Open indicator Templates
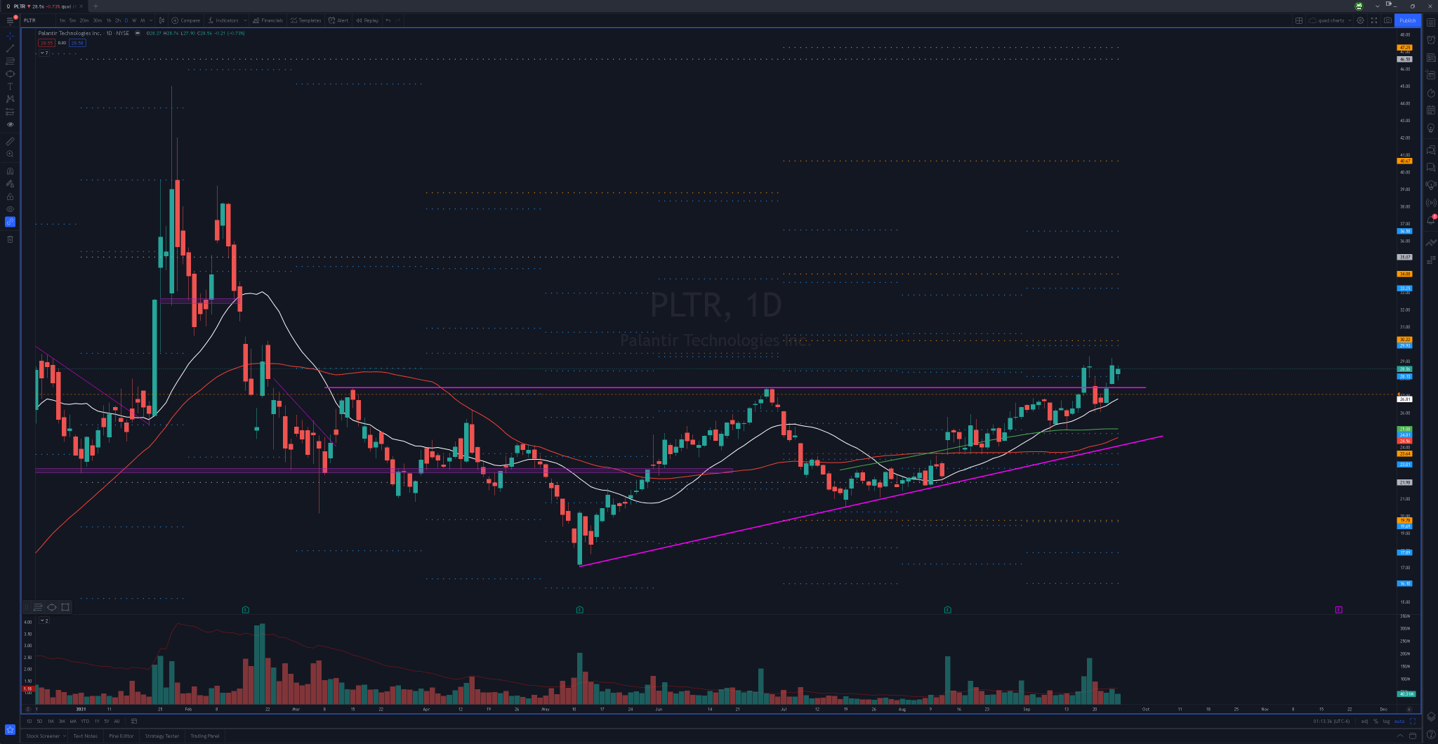Image resolution: width=1438 pixels, height=744 pixels. pos(305,20)
